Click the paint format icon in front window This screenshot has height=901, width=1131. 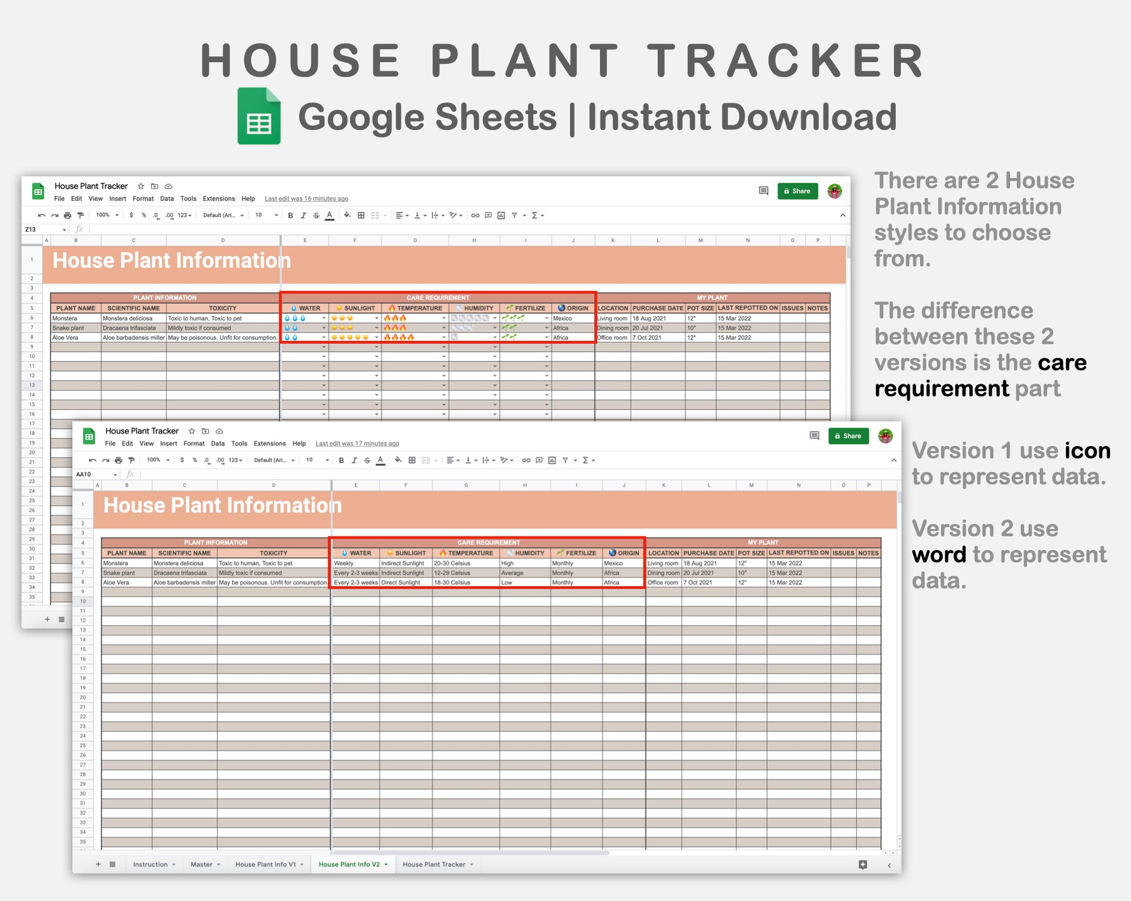click(131, 461)
